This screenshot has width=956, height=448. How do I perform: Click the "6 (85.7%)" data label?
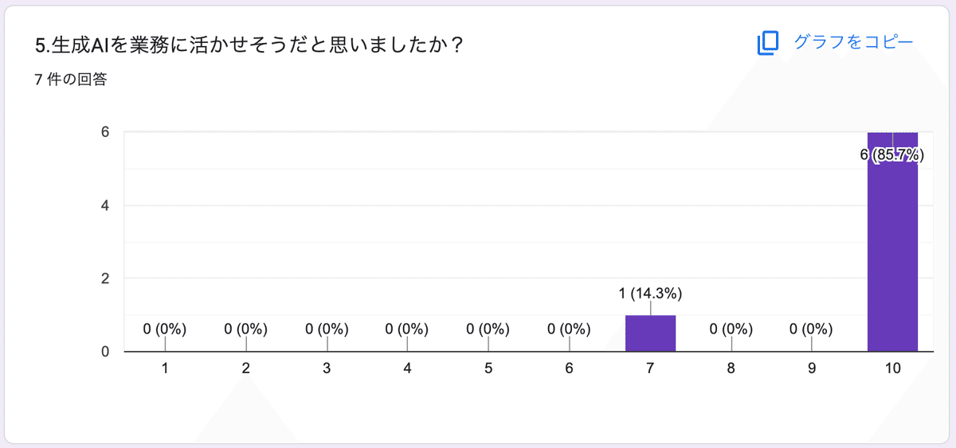[x=892, y=155]
